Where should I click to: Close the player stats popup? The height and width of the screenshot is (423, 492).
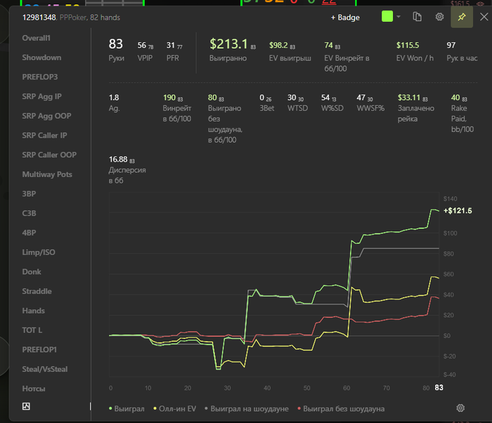tap(484, 17)
